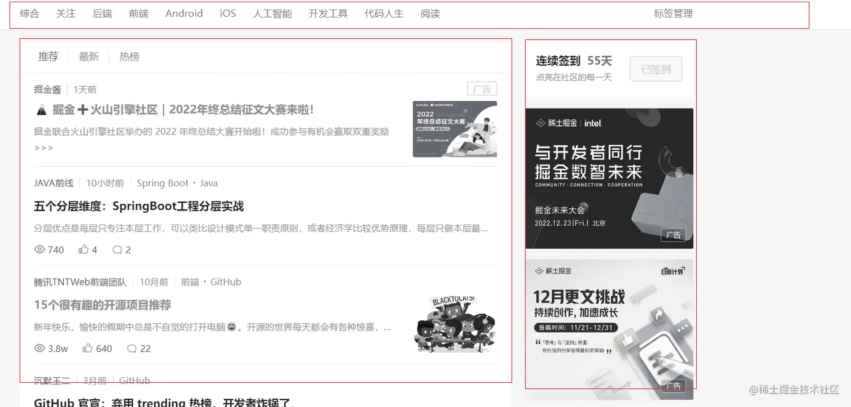Open author JAVA前线 profile link
The height and width of the screenshot is (407, 851).
(x=53, y=183)
